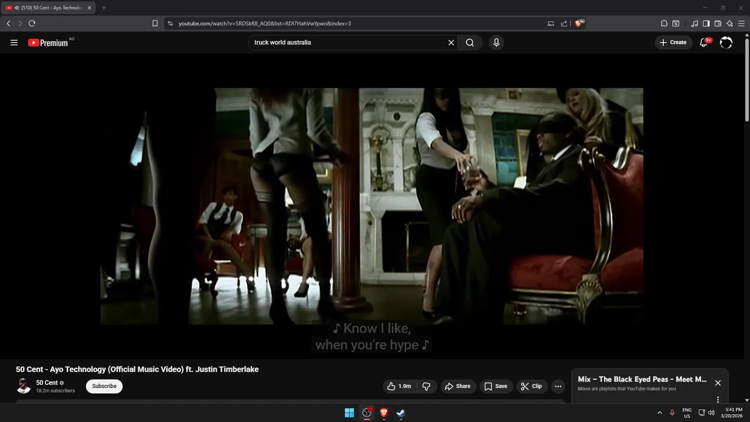Open mix playlist vertical options menu
This screenshot has height=422, width=750.
click(x=718, y=400)
